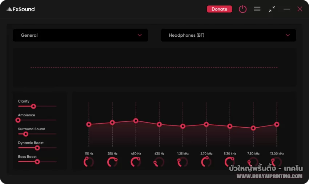Click the Ambience slider handle
Screen dimensions: 309x184
click(x=18, y=120)
